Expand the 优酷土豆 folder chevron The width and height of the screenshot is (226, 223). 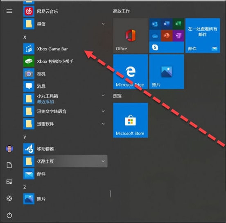pyautogui.click(x=103, y=161)
